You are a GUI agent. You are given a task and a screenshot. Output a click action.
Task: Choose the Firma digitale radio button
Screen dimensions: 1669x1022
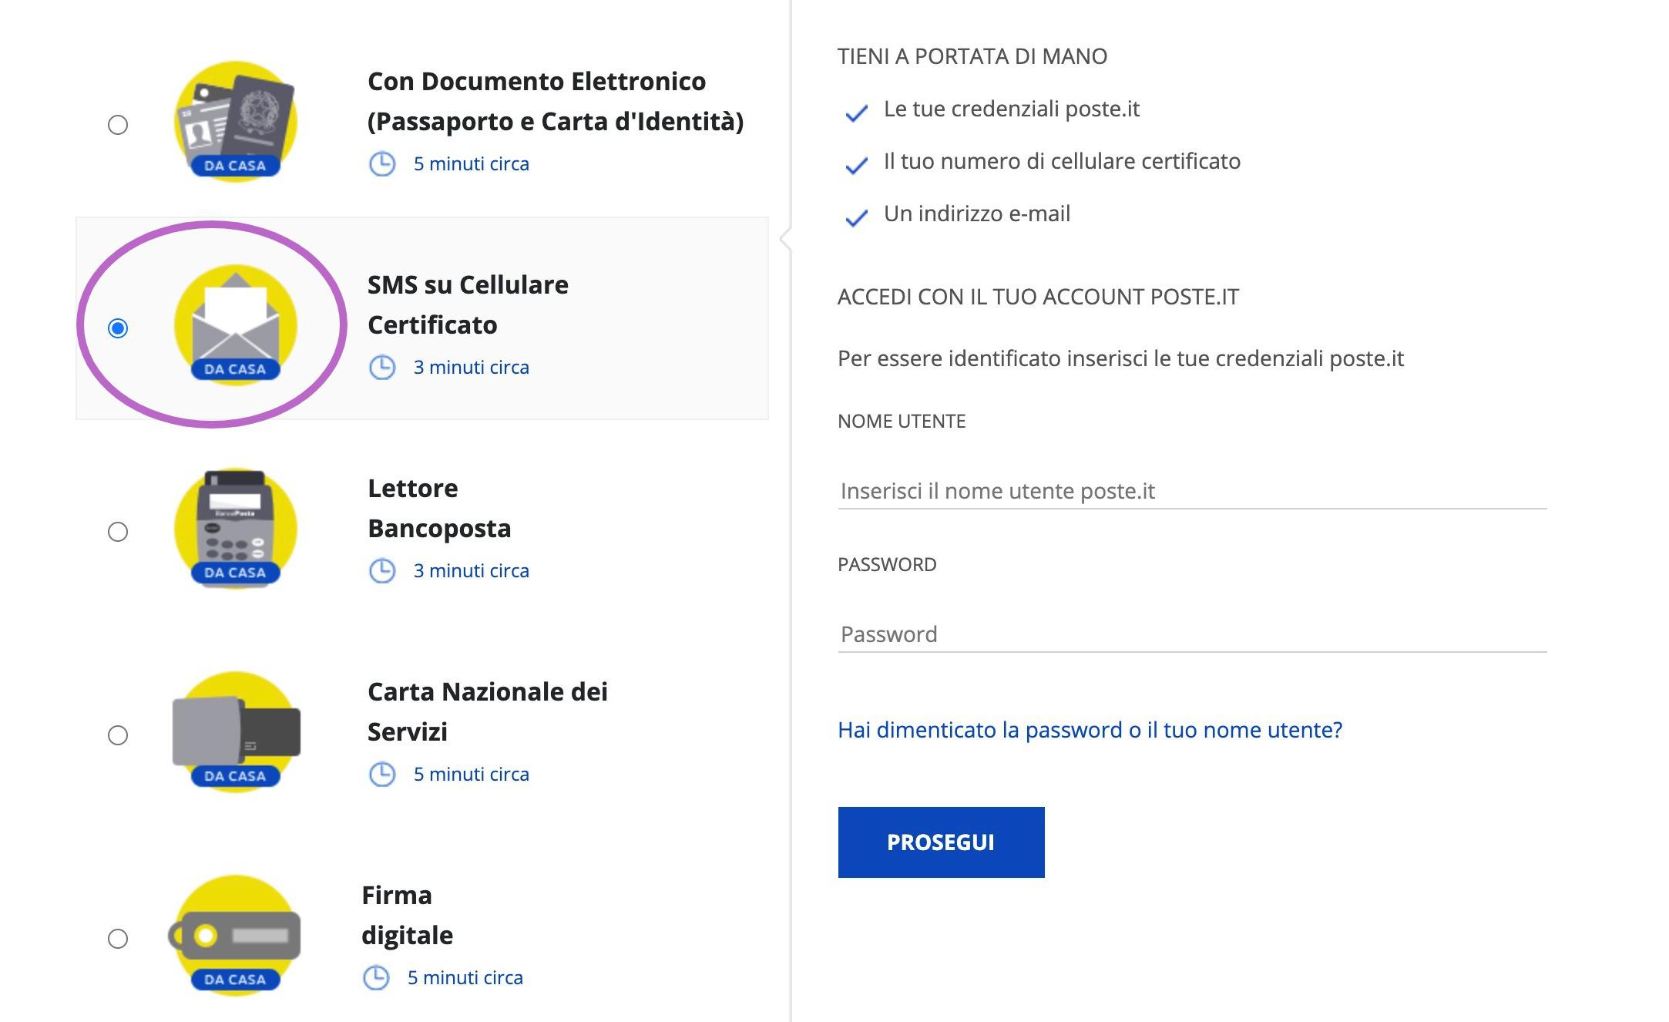point(118,939)
